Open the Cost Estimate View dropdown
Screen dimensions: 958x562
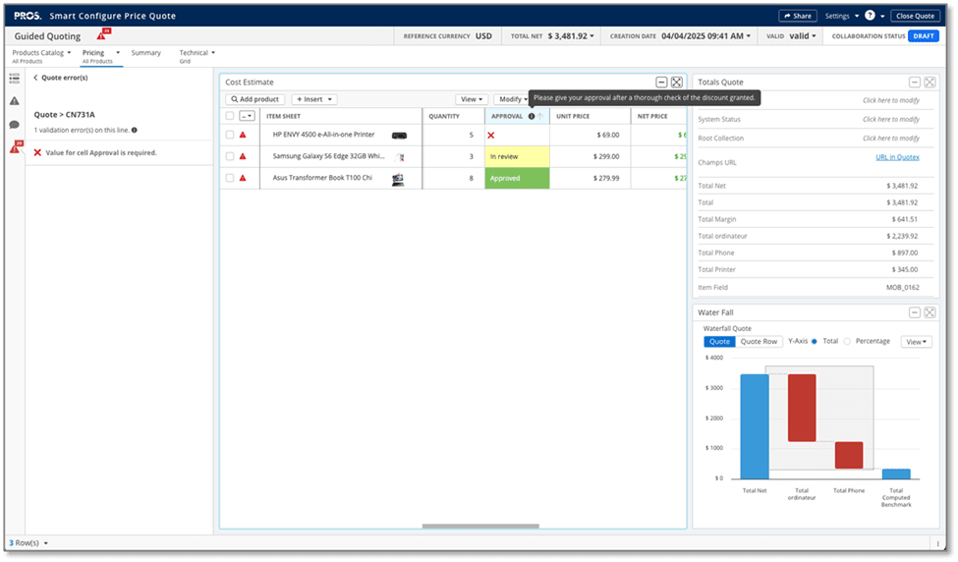tap(471, 99)
